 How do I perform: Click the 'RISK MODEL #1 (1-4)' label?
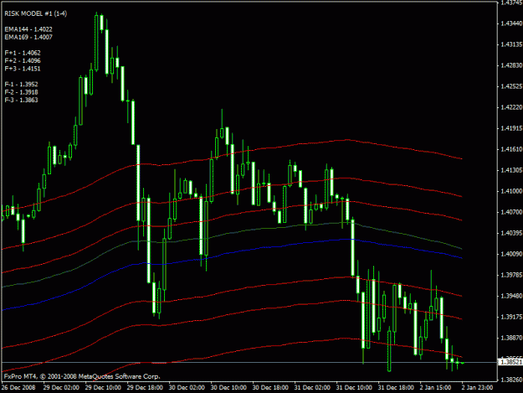click(36, 13)
